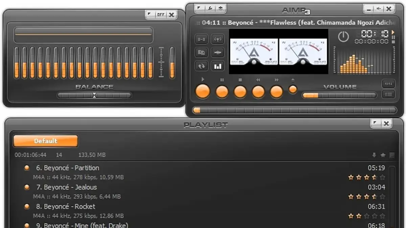Click the playlist view button beside volume

coord(388,94)
